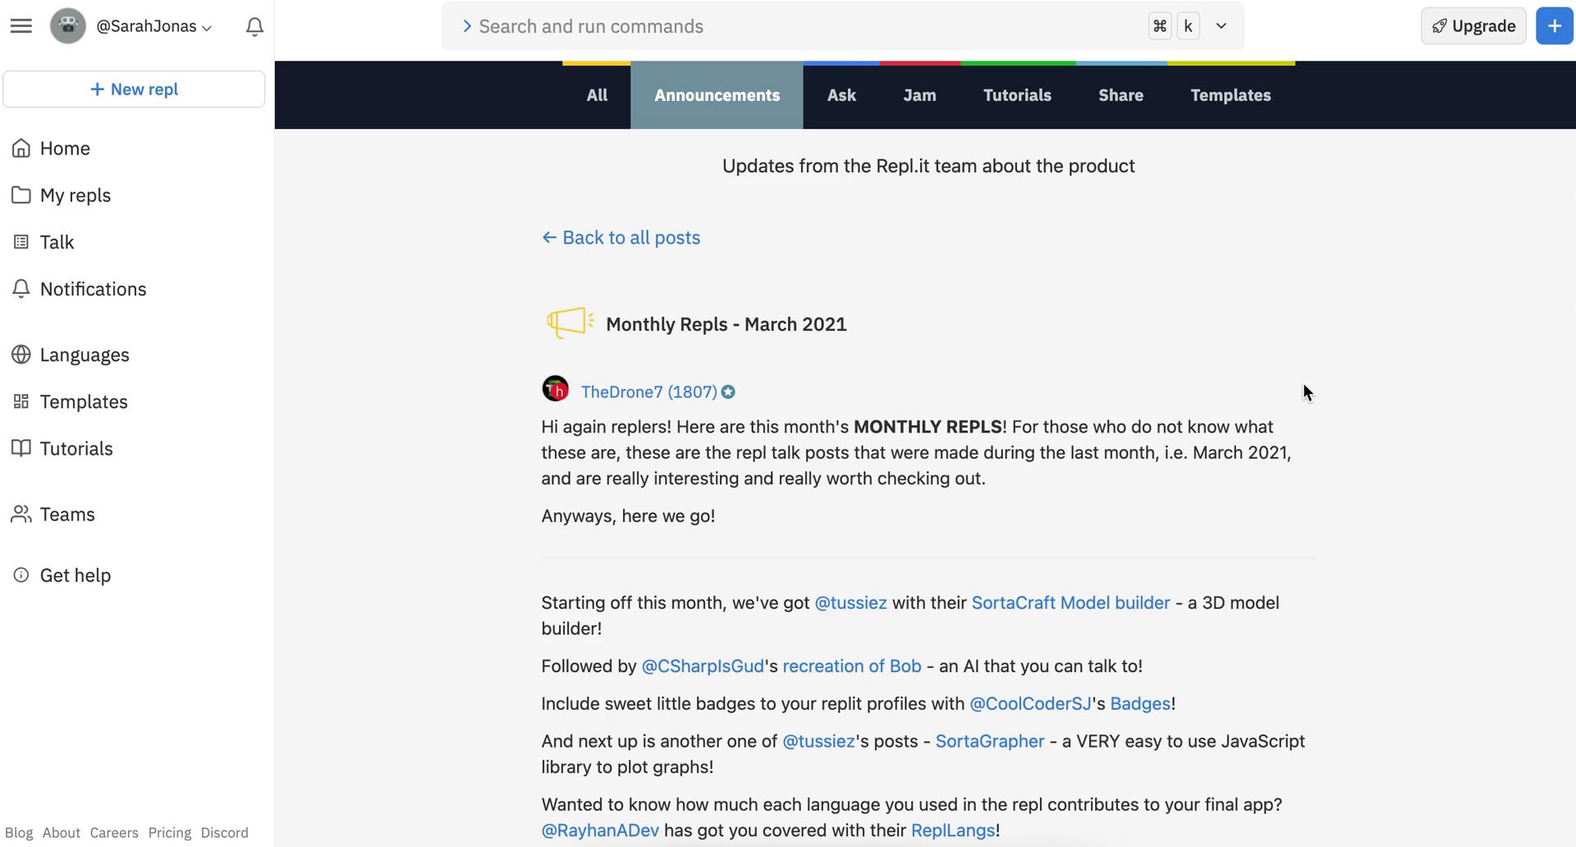The height and width of the screenshot is (847, 1576).
Task: Click the Teams people icon
Action: click(x=21, y=515)
